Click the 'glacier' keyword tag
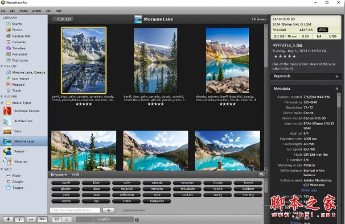This screenshot has width=345, height=224. coord(66,189)
